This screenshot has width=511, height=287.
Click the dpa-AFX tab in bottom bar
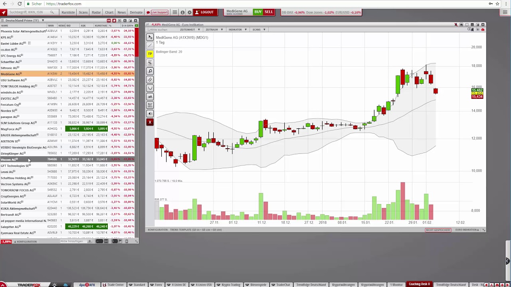87,285
